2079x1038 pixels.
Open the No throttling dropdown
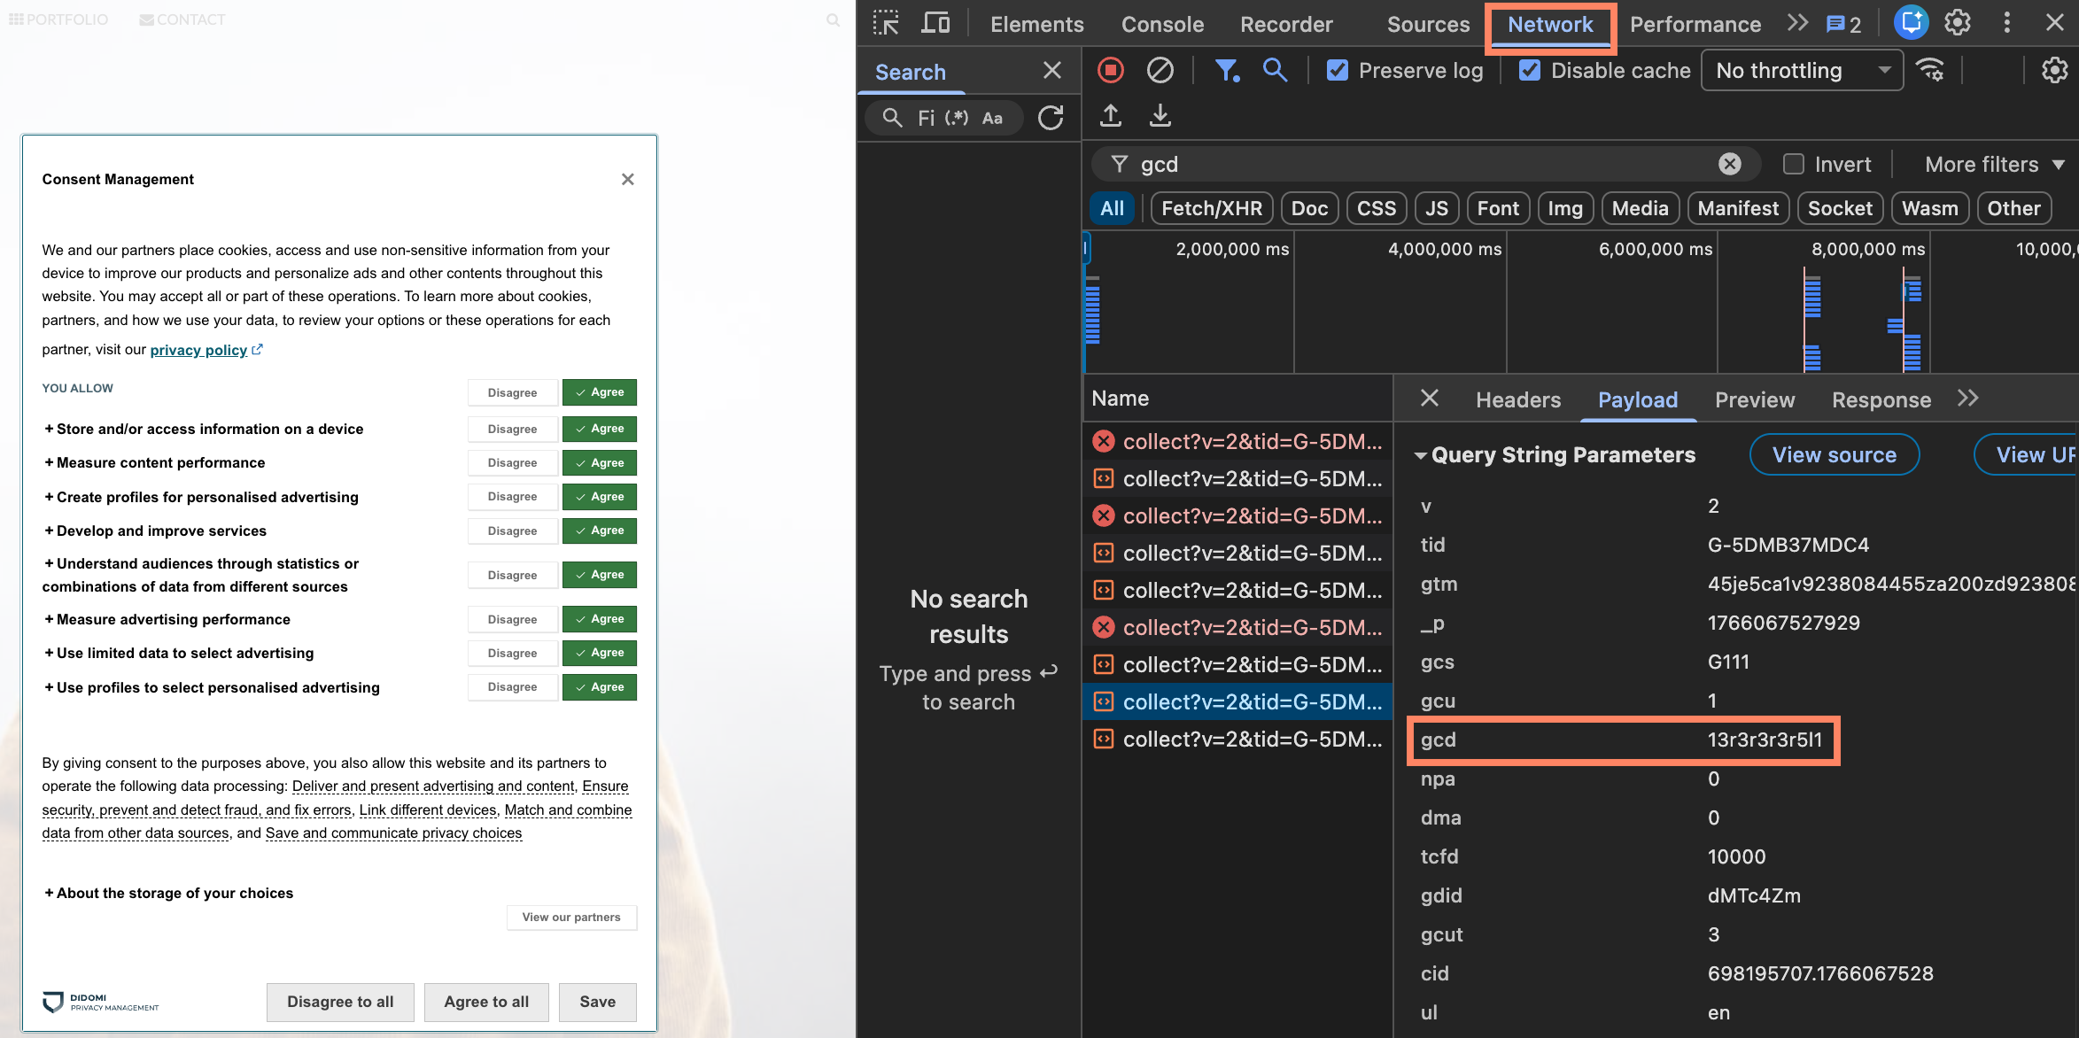click(x=1801, y=70)
